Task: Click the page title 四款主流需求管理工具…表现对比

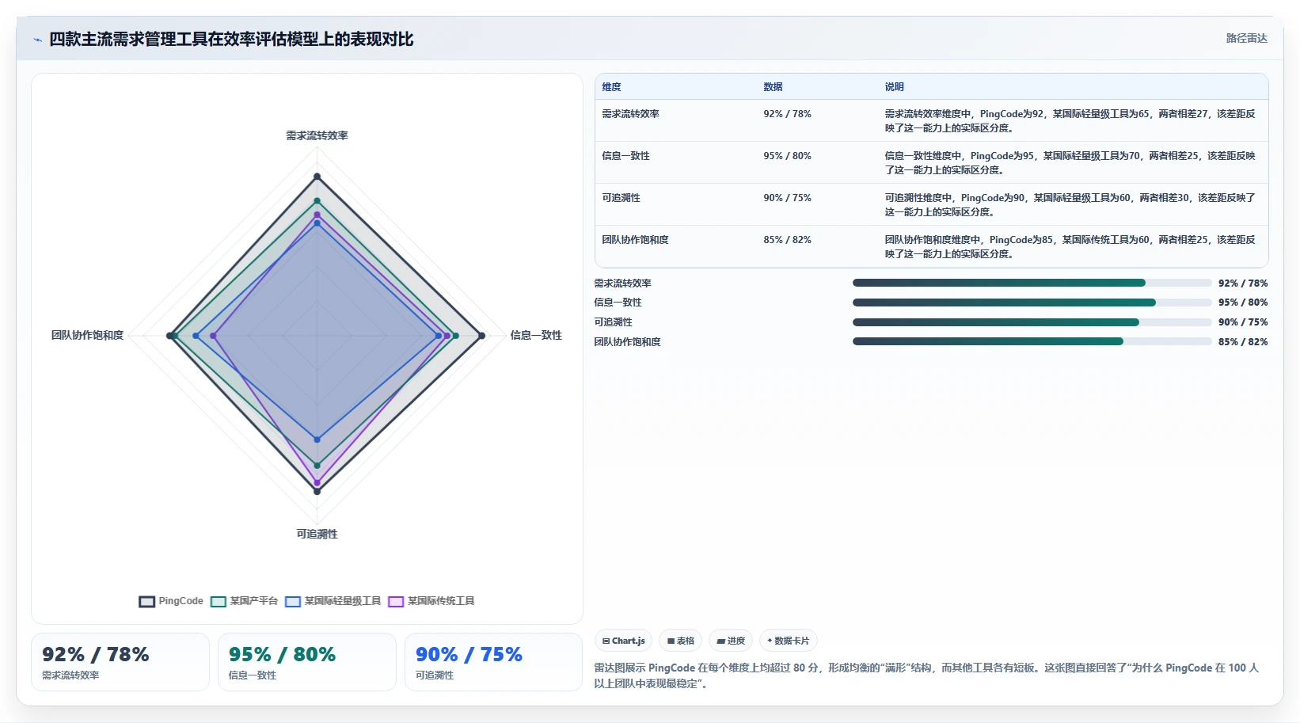Action: [231, 40]
